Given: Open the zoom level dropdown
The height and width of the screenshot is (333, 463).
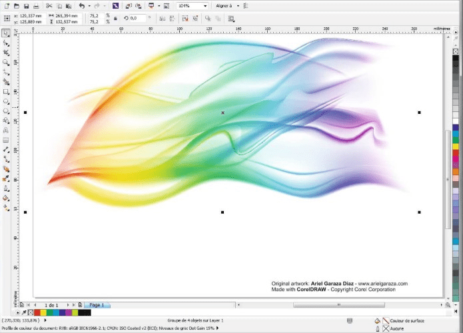Looking at the screenshot, I should tap(204, 5).
